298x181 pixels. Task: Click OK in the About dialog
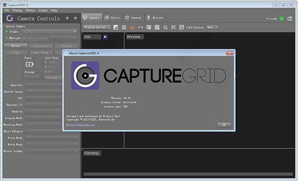click(224, 125)
